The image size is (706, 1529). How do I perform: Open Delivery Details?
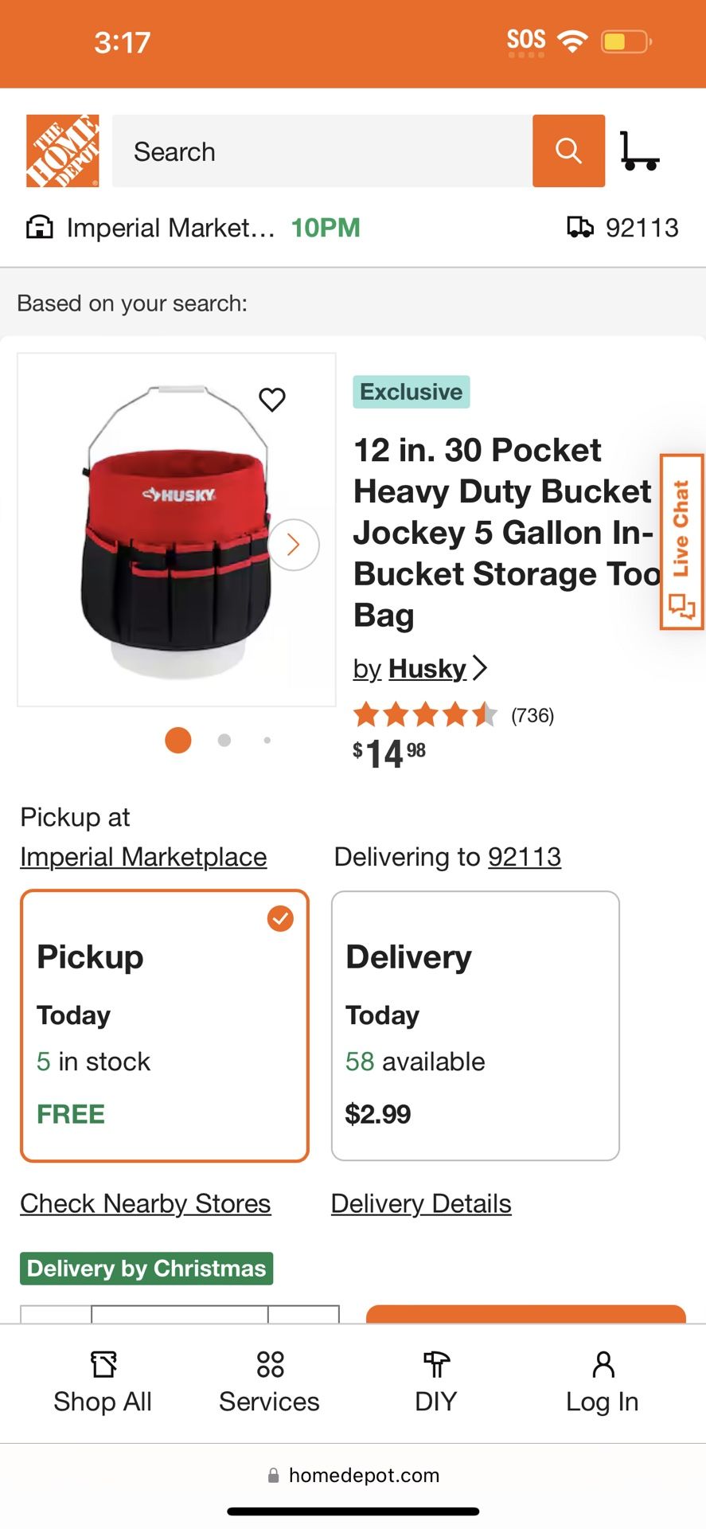click(421, 1203)
